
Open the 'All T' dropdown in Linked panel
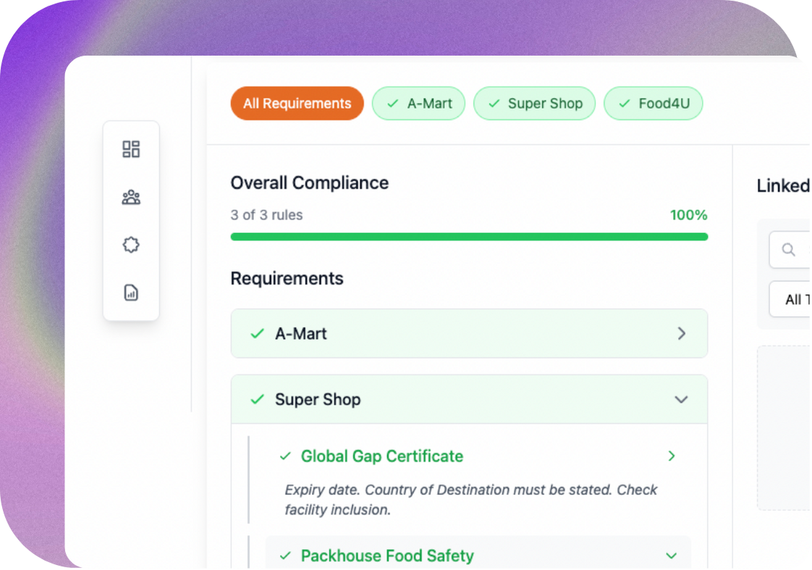(x=790, y=300)
